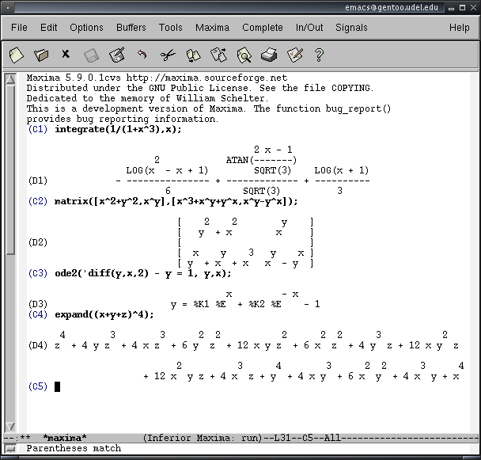Image resolution: width=481 pixels, height=460 pixels.
Task: Click the (D3) output label
Action: (x=38, y=304)
